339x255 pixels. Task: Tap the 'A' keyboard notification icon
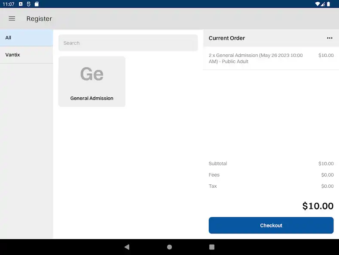tap(21, 4)
